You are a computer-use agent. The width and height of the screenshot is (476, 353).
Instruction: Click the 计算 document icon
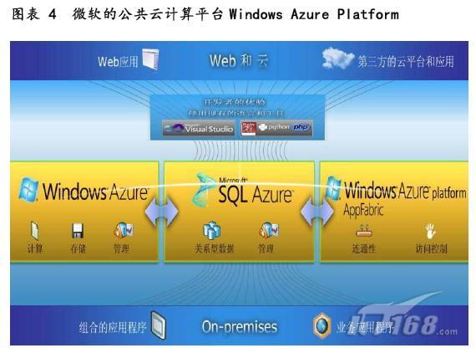pyautogui.click(x=34, y=231)
